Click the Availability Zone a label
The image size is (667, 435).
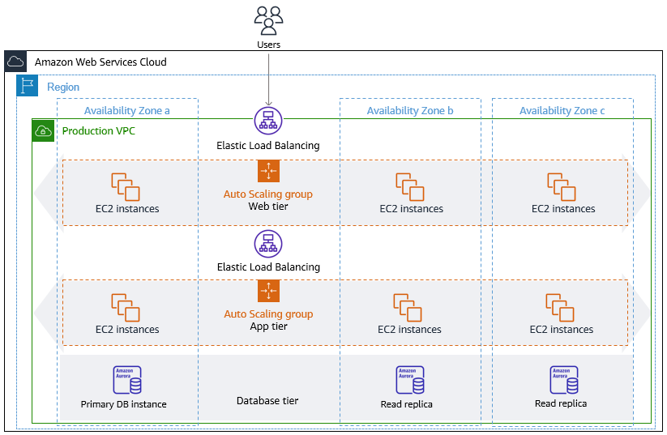click(127, 111)
